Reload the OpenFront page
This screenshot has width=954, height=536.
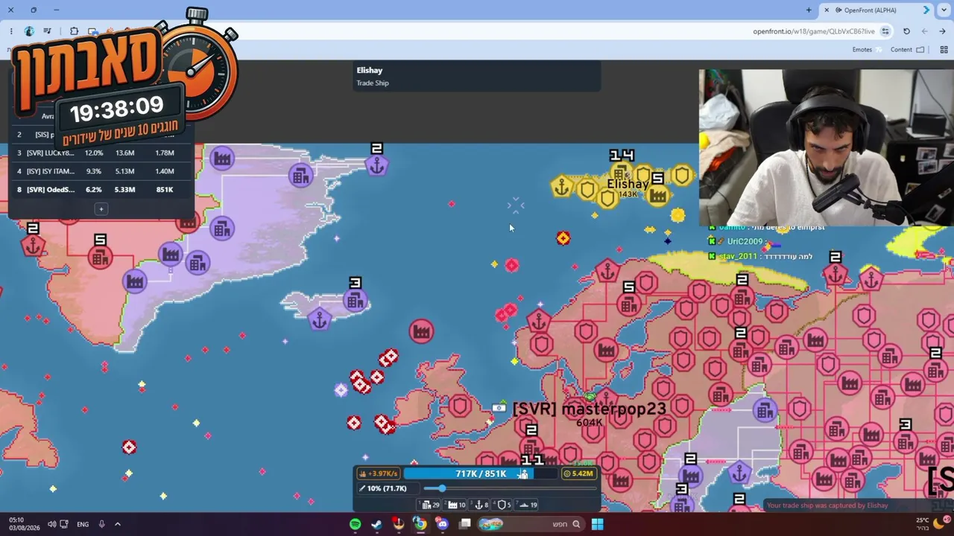click(x=906, y=31)
